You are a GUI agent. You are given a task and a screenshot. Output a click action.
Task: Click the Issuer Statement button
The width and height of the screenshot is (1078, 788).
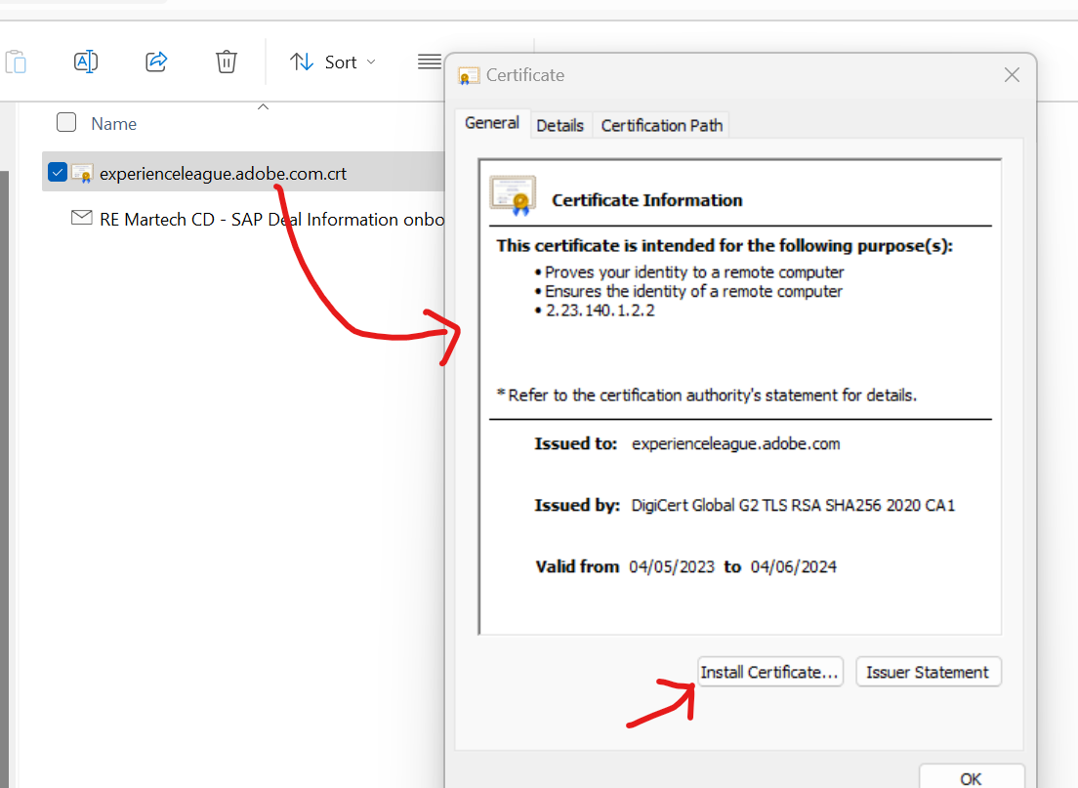(x=928, y=671)
